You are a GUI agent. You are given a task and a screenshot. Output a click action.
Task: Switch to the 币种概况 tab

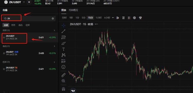(73, 10)
